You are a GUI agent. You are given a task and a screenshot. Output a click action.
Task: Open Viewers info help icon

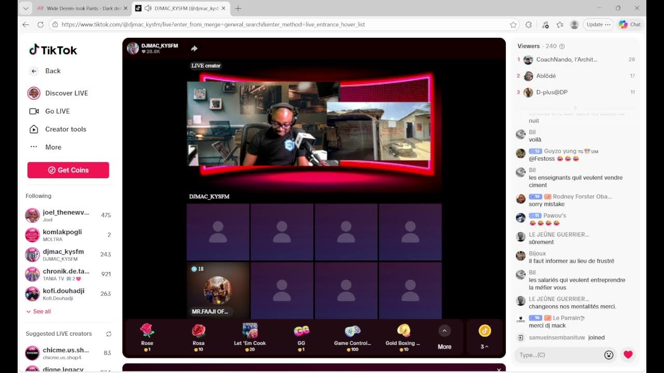[562, 46]
